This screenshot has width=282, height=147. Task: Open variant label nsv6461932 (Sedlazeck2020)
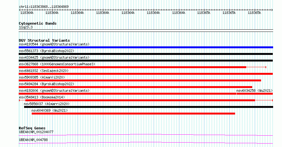(x=44, y=71)
